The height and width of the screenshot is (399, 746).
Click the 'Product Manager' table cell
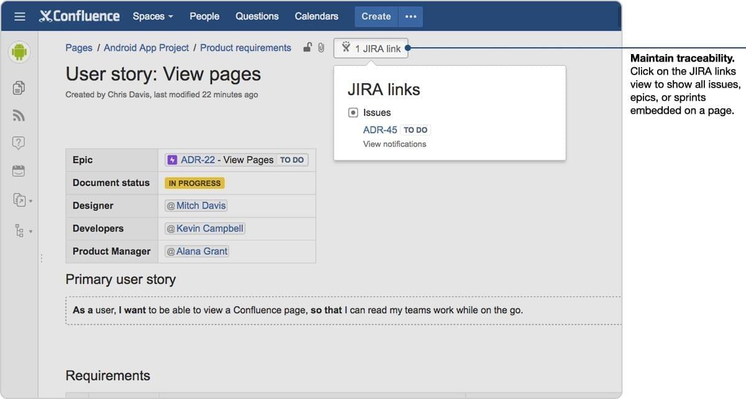[x=112, y=252]
